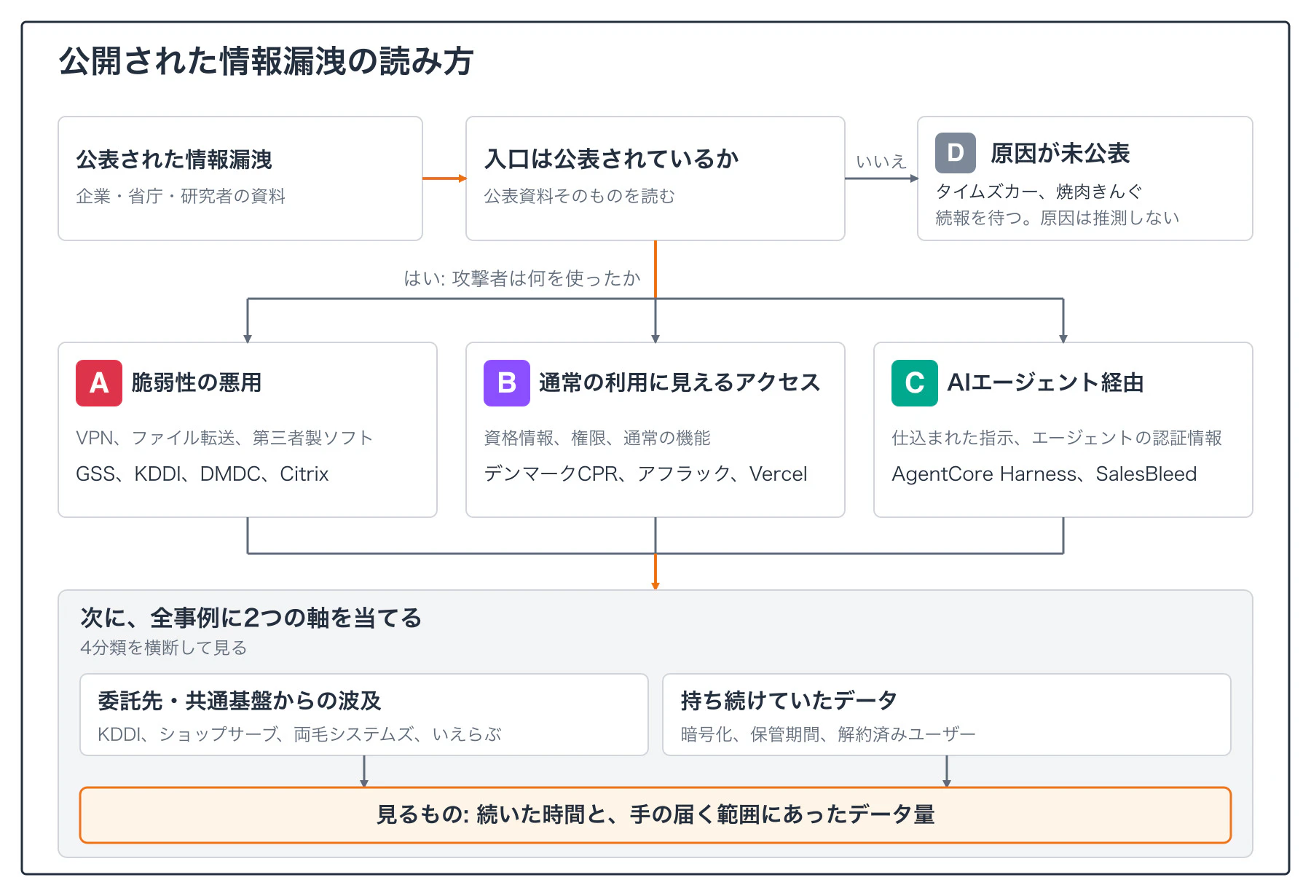Click the list KDDI、ショップサーブ、両毛システムズ、いえらぶ

pyautogui.click(x=299, y=734)
